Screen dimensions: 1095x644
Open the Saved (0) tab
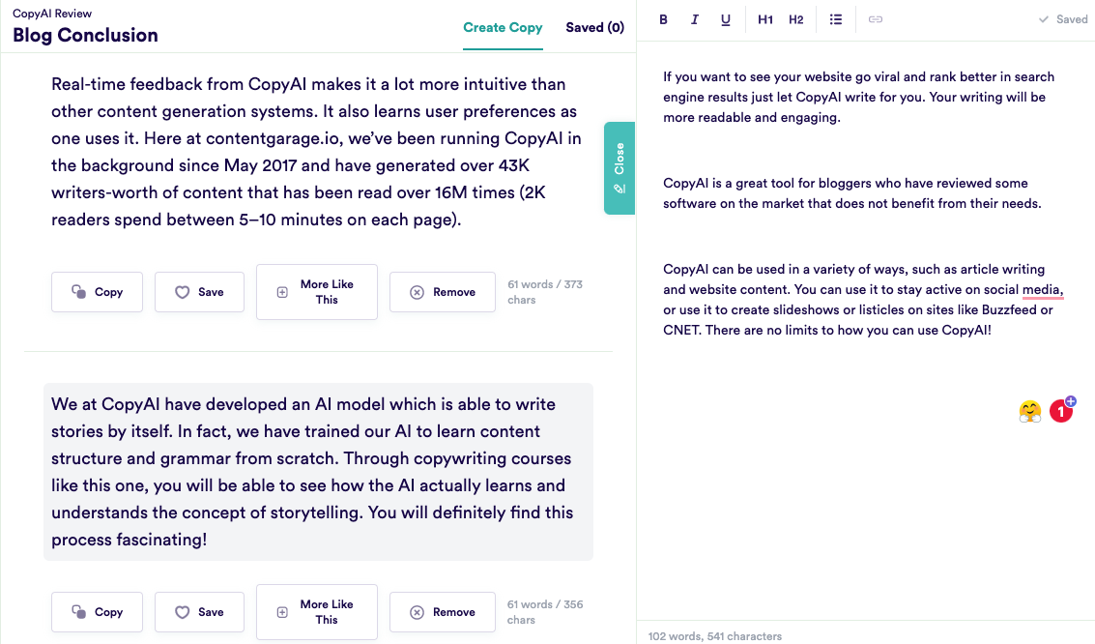click(x=594, y=28)
